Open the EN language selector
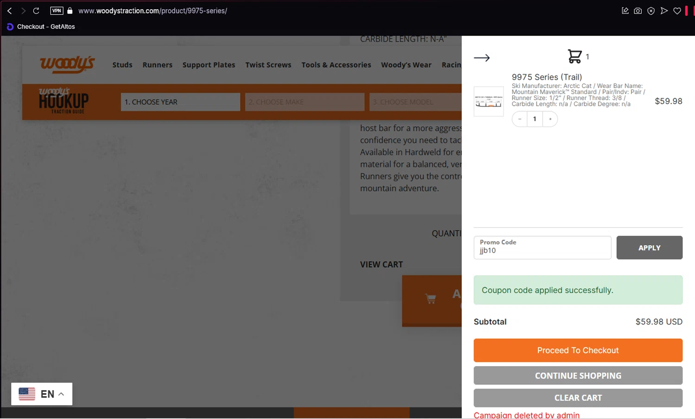The width and height of the screenshot is (695, 419). pyautogui.click(x=42, y=394)
